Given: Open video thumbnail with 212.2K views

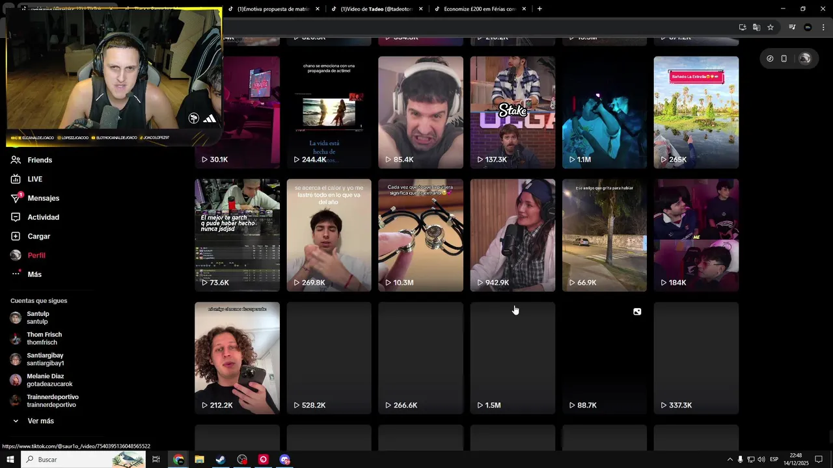Looking at the screenshot, I should (x=237, y=358).
